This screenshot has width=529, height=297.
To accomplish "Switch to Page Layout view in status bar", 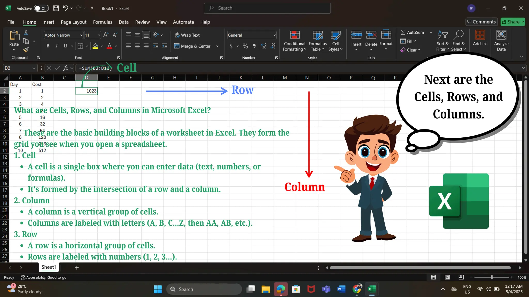I will [x=447, y=277].
